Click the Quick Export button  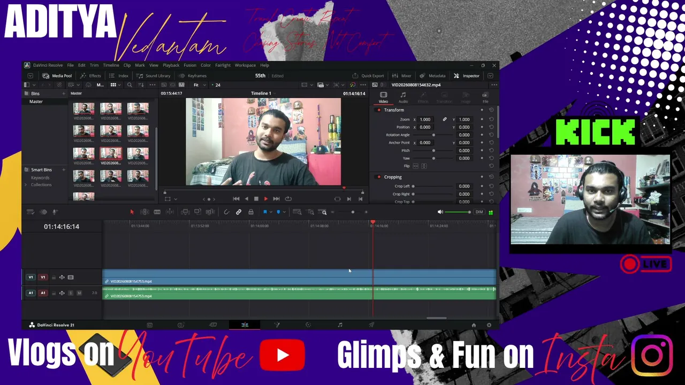368,76
